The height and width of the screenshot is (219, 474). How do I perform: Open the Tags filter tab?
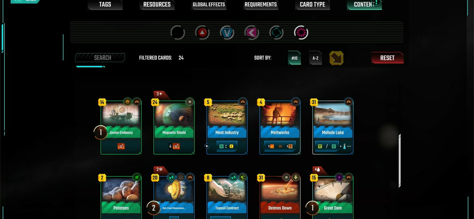(105, 5)
